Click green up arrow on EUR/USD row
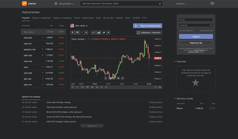Viewport: 238px width, 139px height. (43, 37)
